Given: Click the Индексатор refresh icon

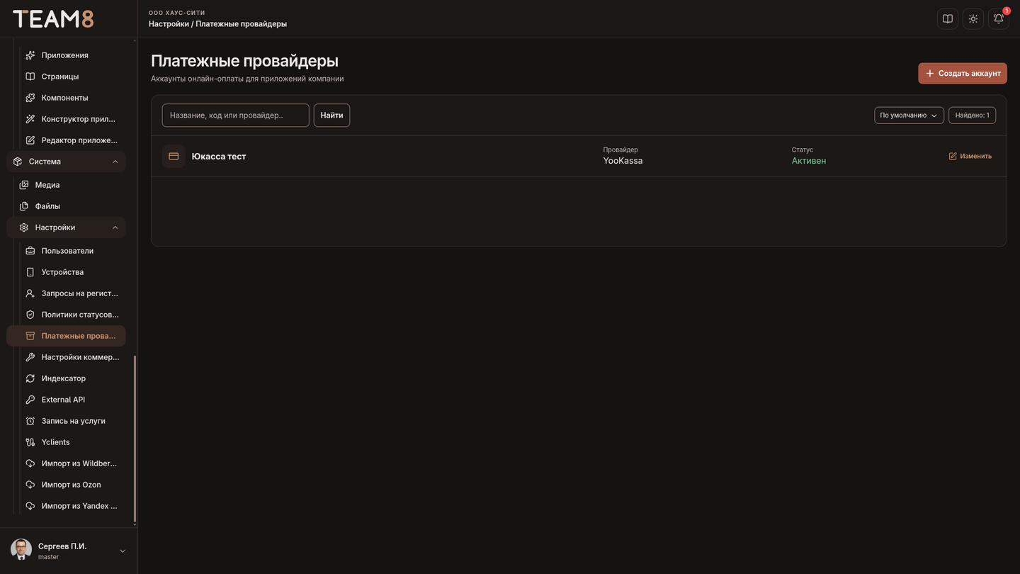Looking at the screenshot, I should 30,378.
